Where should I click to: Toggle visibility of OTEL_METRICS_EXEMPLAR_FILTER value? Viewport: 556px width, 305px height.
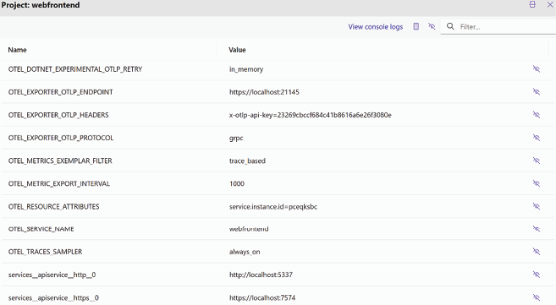tap(537, 161)
